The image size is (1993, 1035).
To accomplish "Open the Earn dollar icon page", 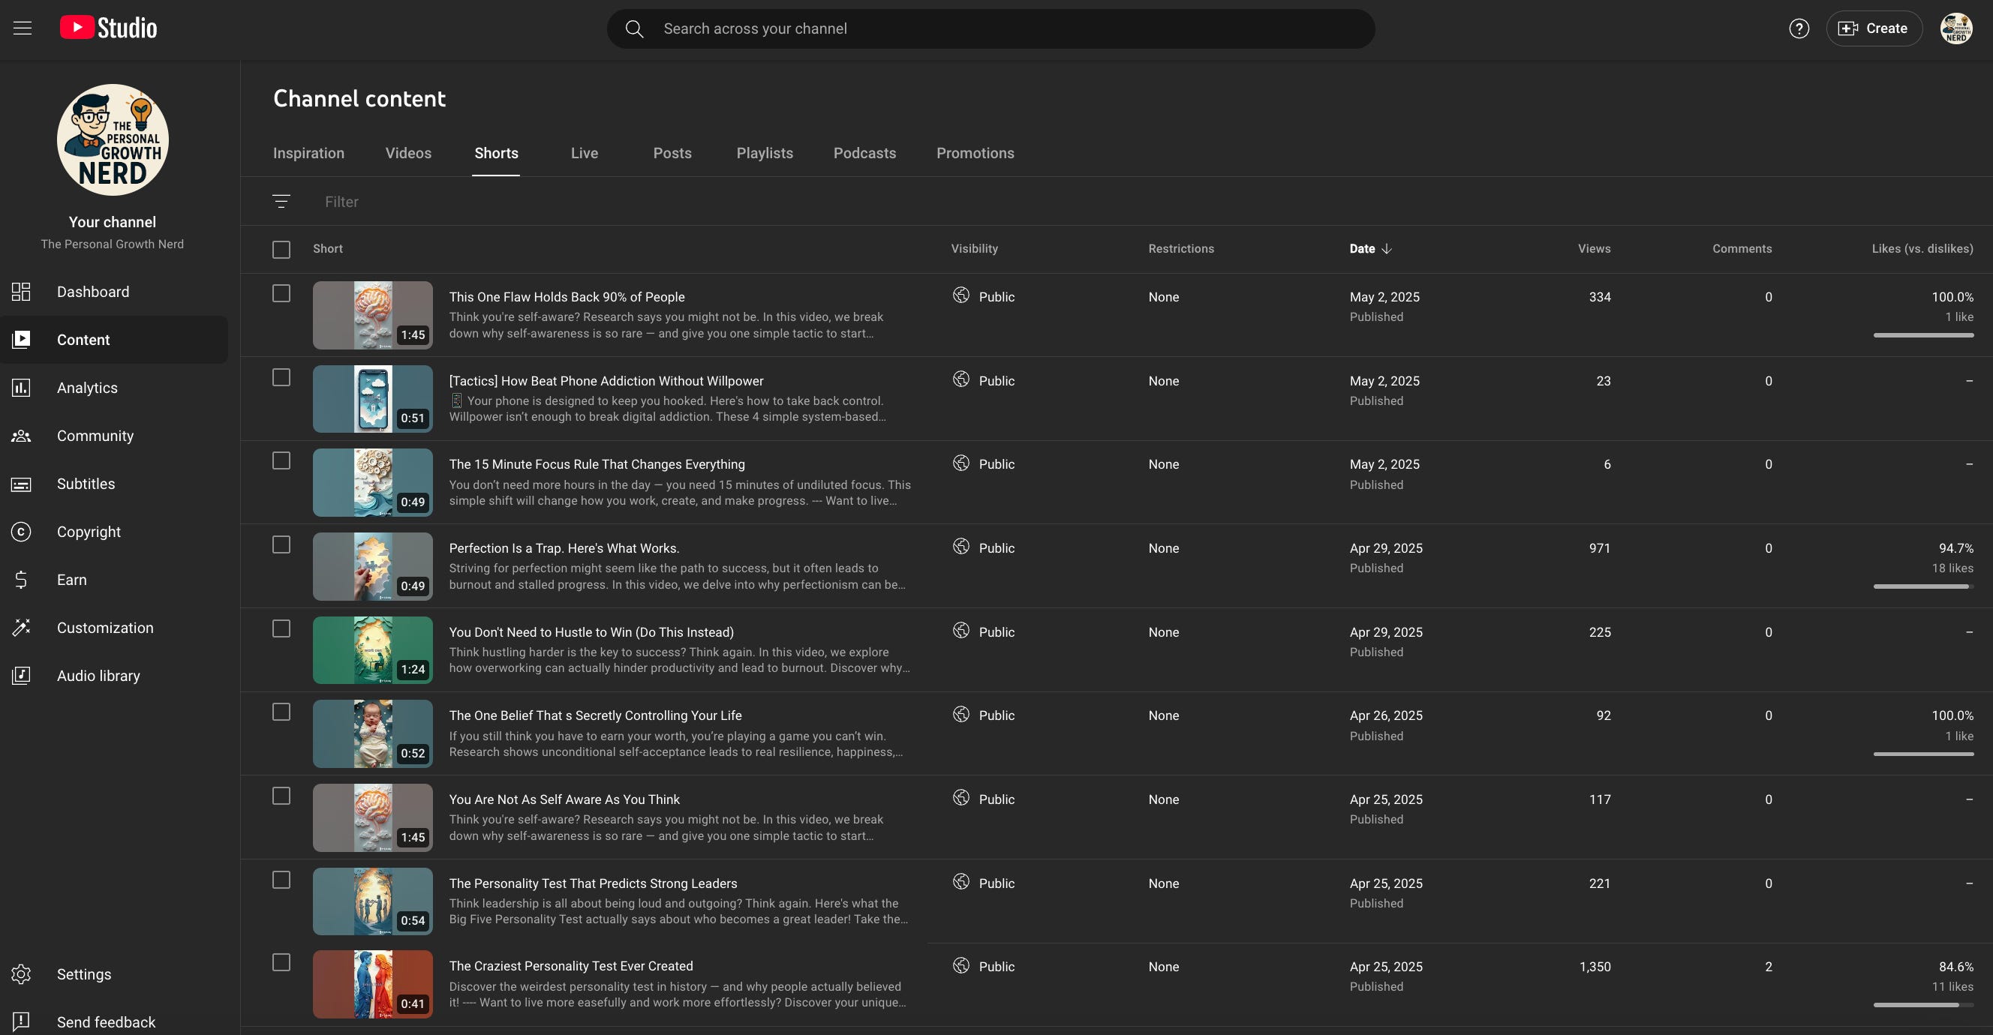I will tap(71, 580).
